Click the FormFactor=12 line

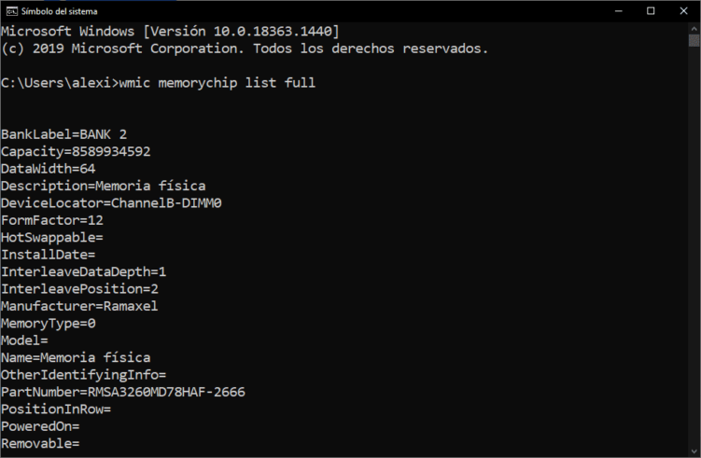click(x=52, y=220)
